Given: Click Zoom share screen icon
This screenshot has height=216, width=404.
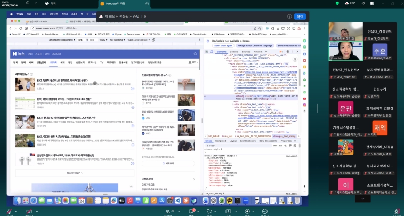Looking at the screenshot, I should (x=228, y=212).
